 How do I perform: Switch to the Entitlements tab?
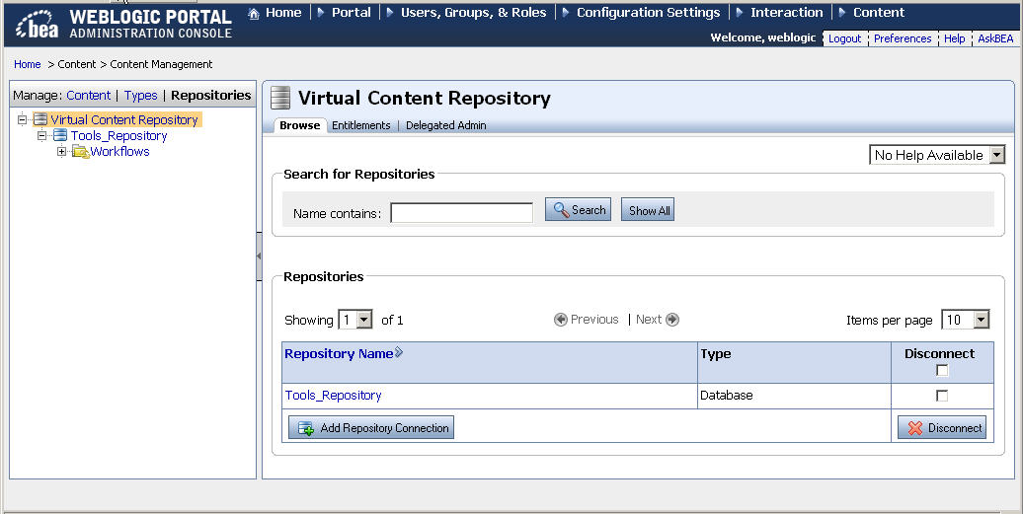360,125
